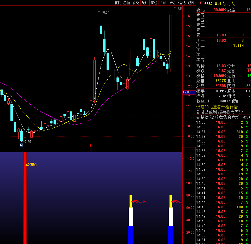Click the KR badge beside stock code

click(202, 3)
